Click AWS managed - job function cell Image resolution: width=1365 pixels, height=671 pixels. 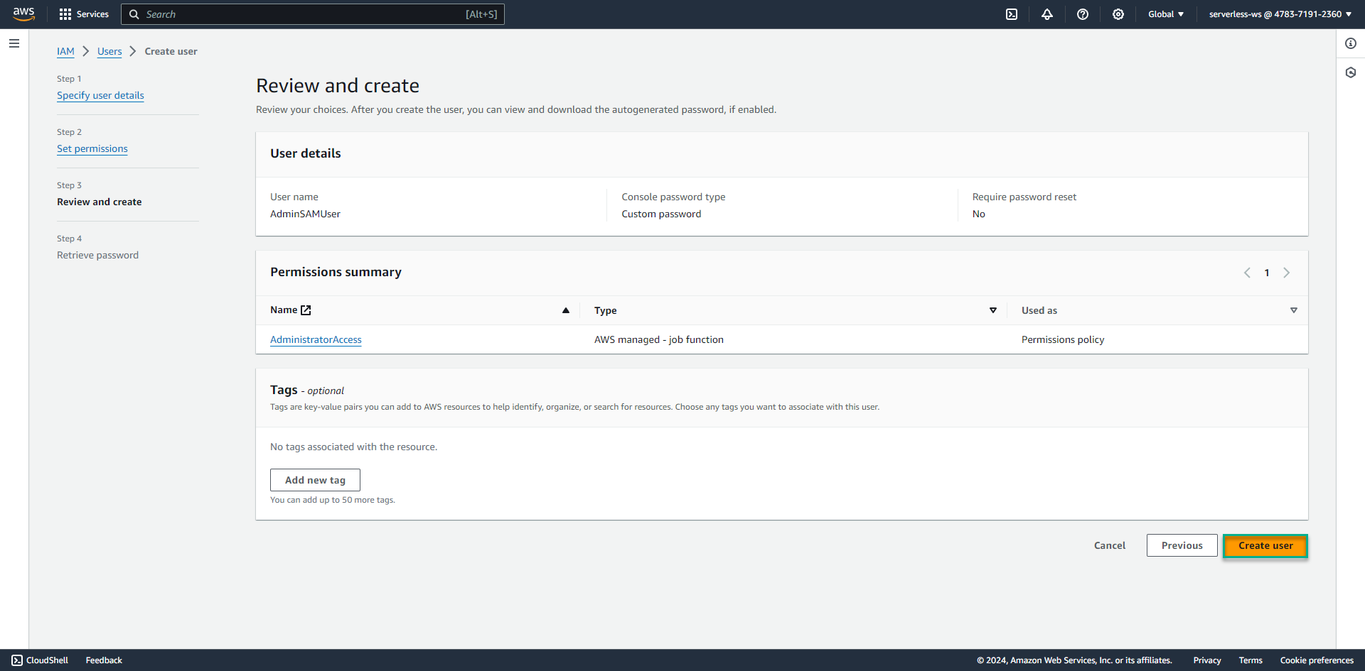[x=659, y=339]
